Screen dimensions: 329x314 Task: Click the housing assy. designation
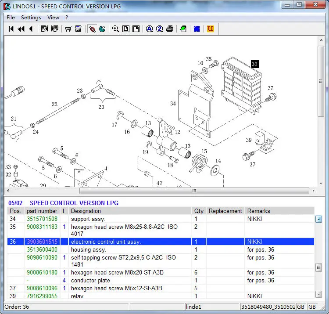(89, 250)
